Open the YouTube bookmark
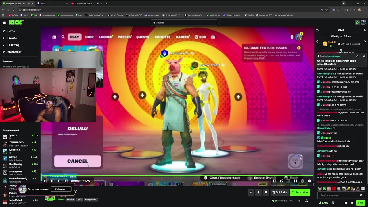This screenshot has width=368, height=207. tap(13, 15)
